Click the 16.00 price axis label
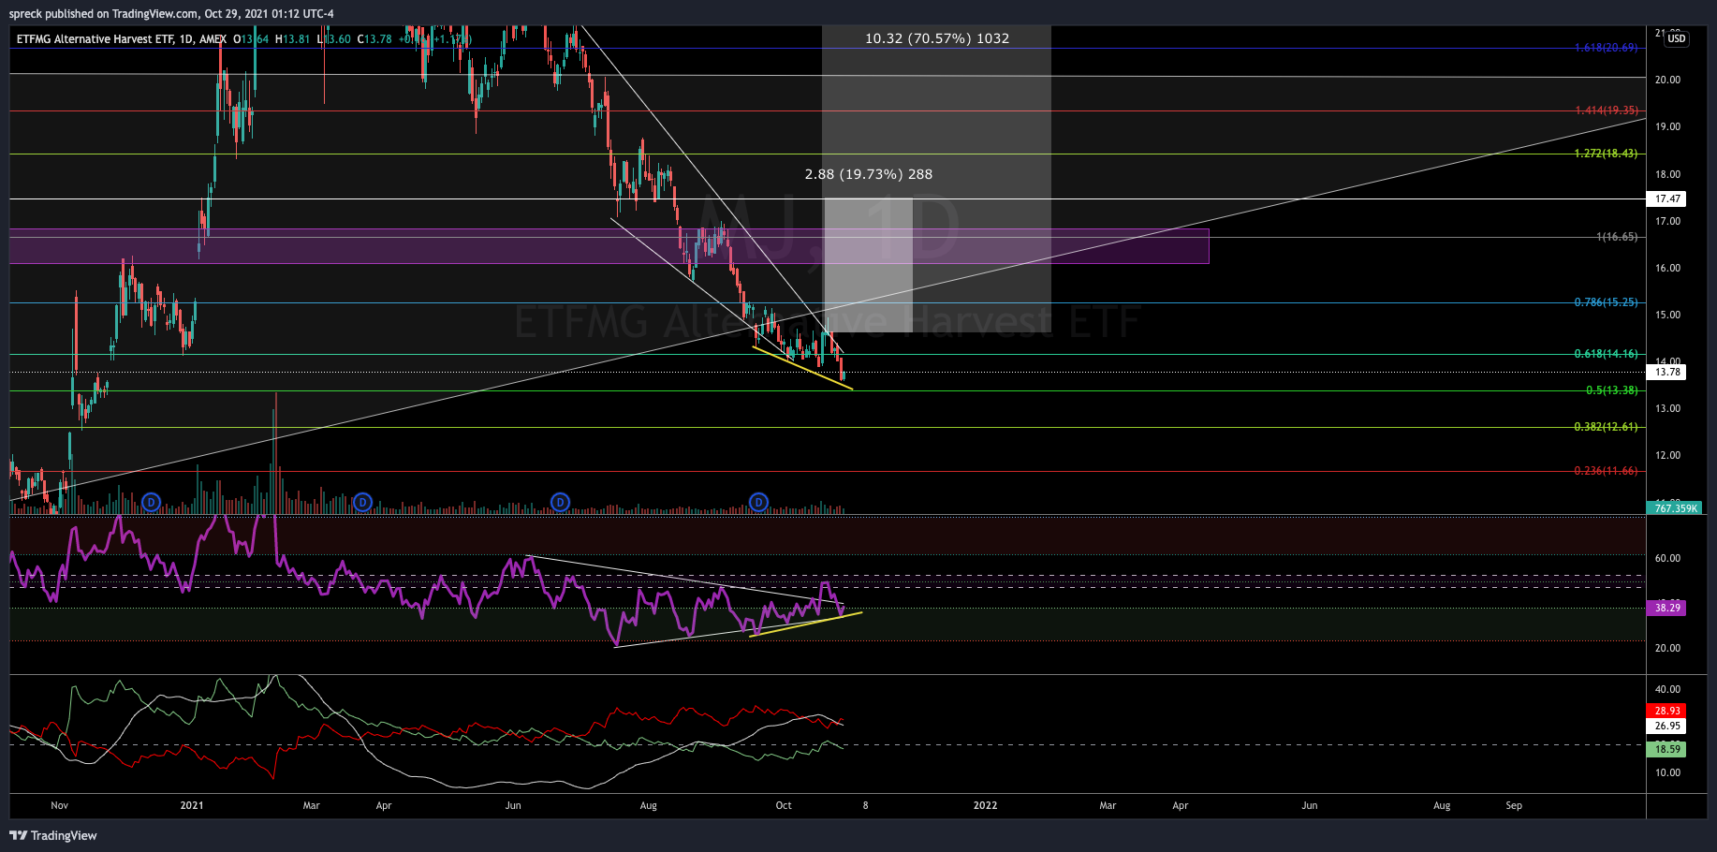Viewport: 1717px width, 852px height. [1667, 268]
